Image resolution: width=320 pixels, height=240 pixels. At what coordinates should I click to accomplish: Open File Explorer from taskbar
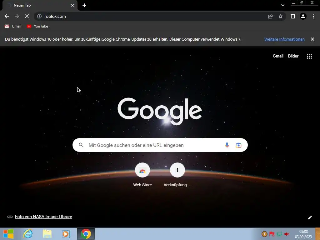pyautogui.click(x=47, y=234)
